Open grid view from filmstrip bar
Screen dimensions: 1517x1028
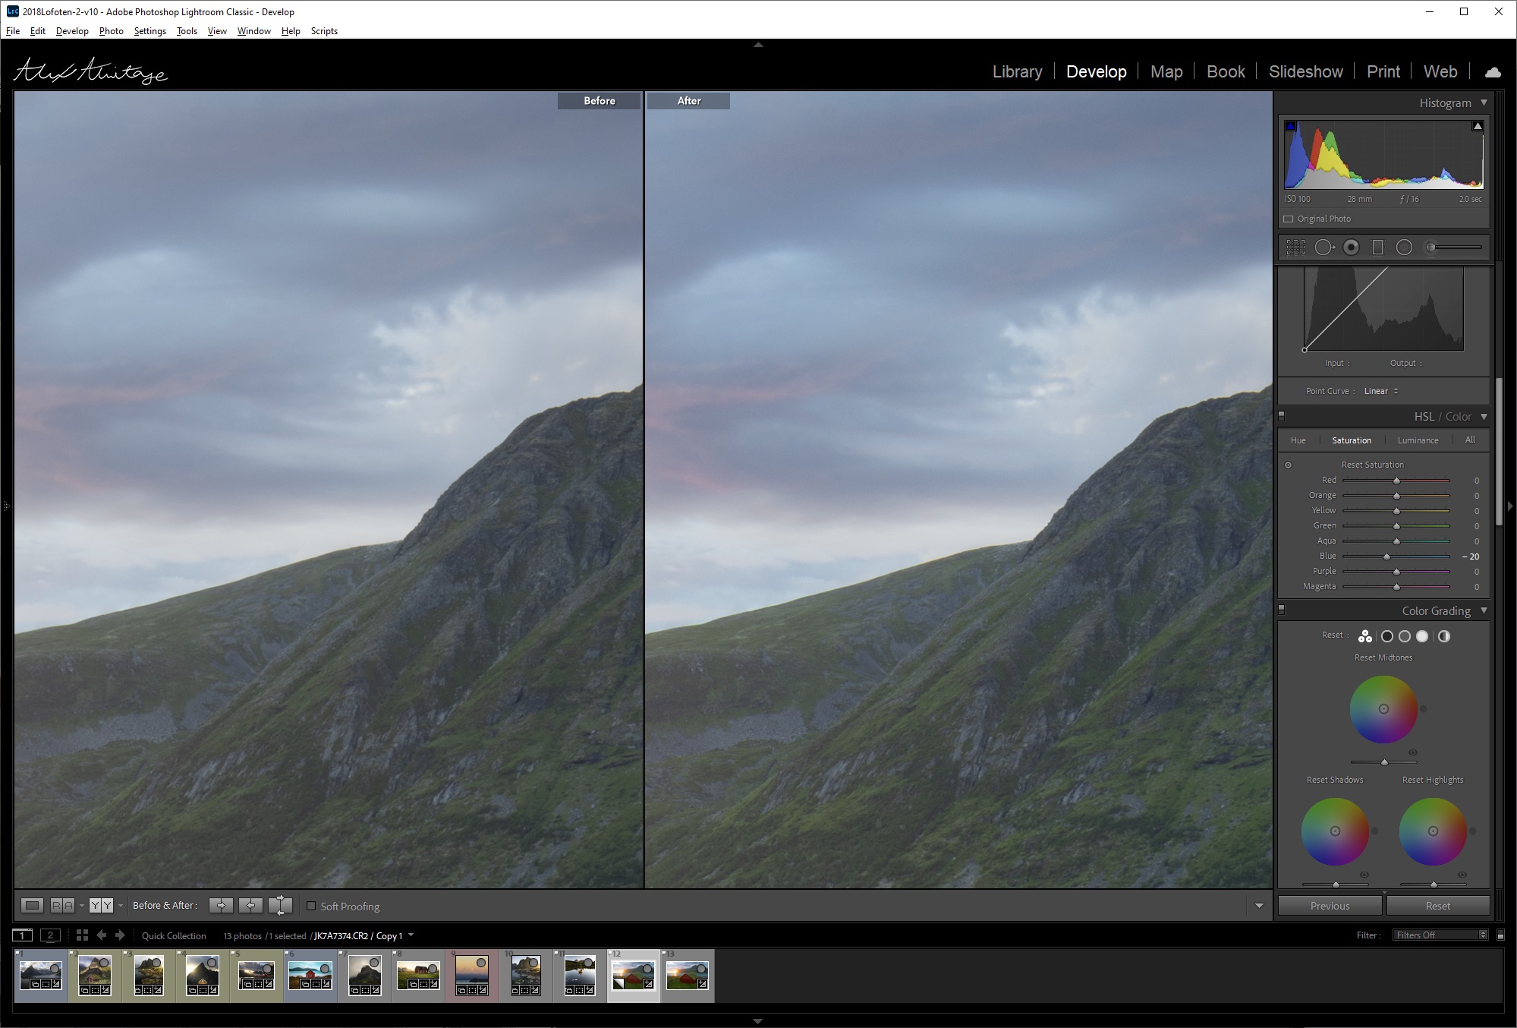82,935
